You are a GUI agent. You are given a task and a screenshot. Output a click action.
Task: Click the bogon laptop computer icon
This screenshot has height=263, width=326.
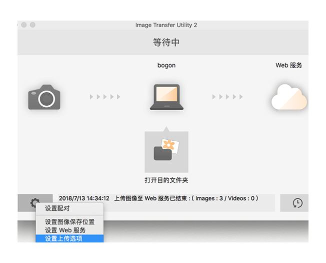166,97
